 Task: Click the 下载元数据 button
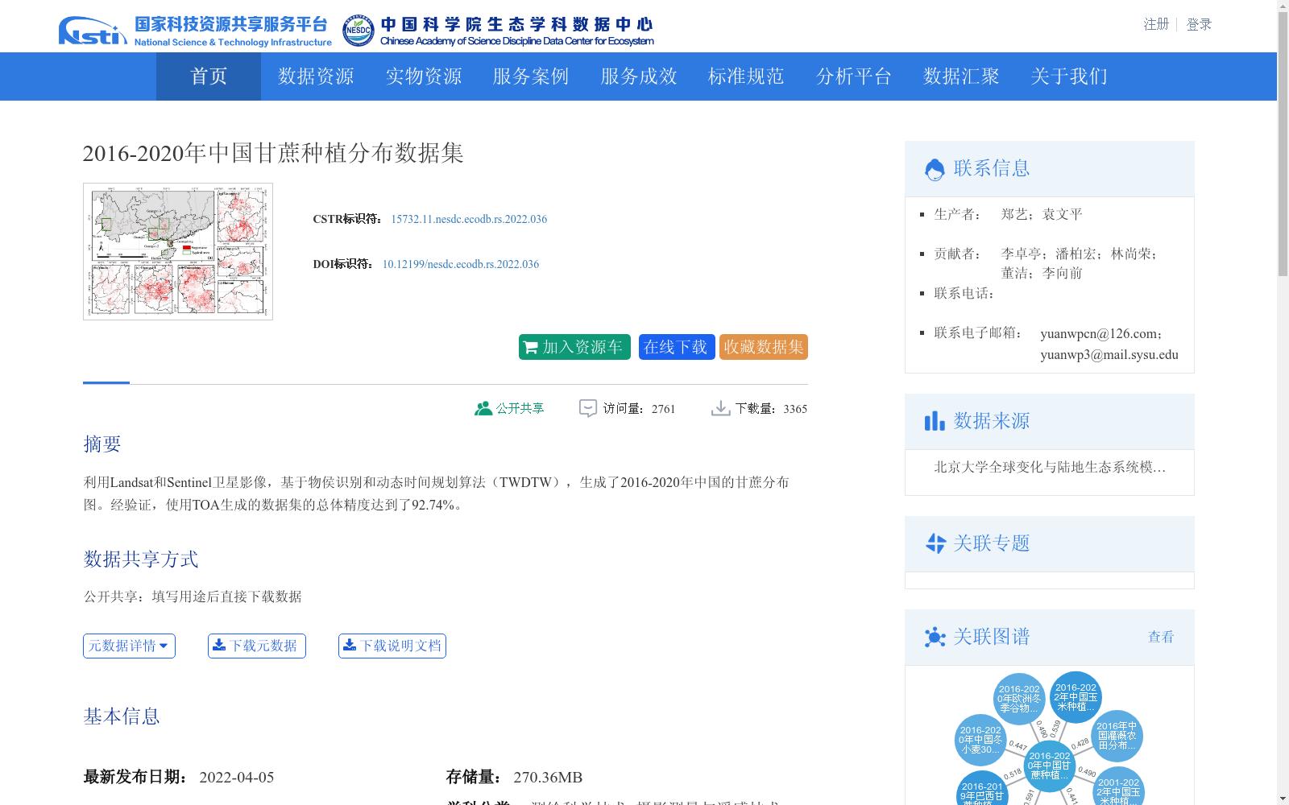click(257, 646)
